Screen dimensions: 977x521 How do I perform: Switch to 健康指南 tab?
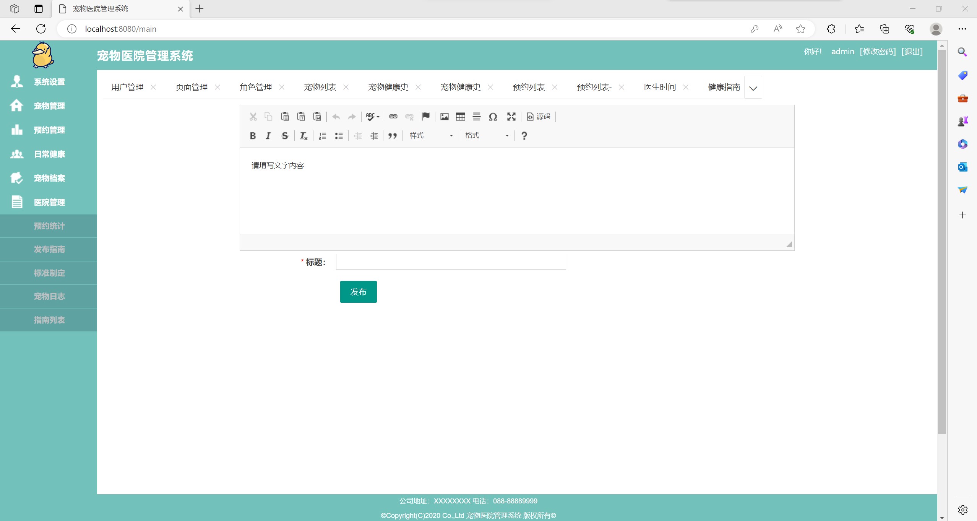[x=724, y=87]
